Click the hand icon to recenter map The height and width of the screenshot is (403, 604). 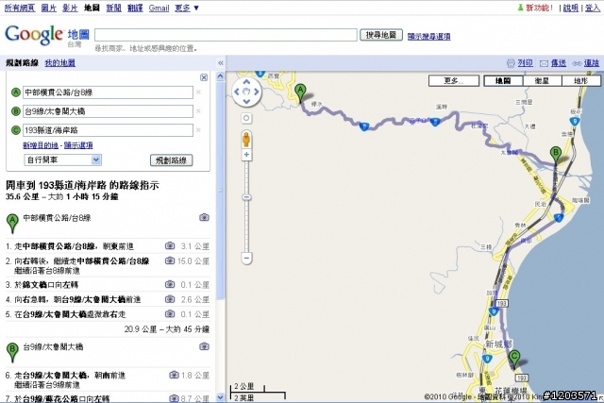[x=246, y=92]
